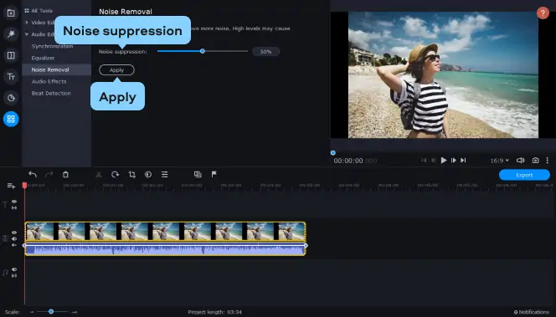Open the help question mark button

click(543, 13)
